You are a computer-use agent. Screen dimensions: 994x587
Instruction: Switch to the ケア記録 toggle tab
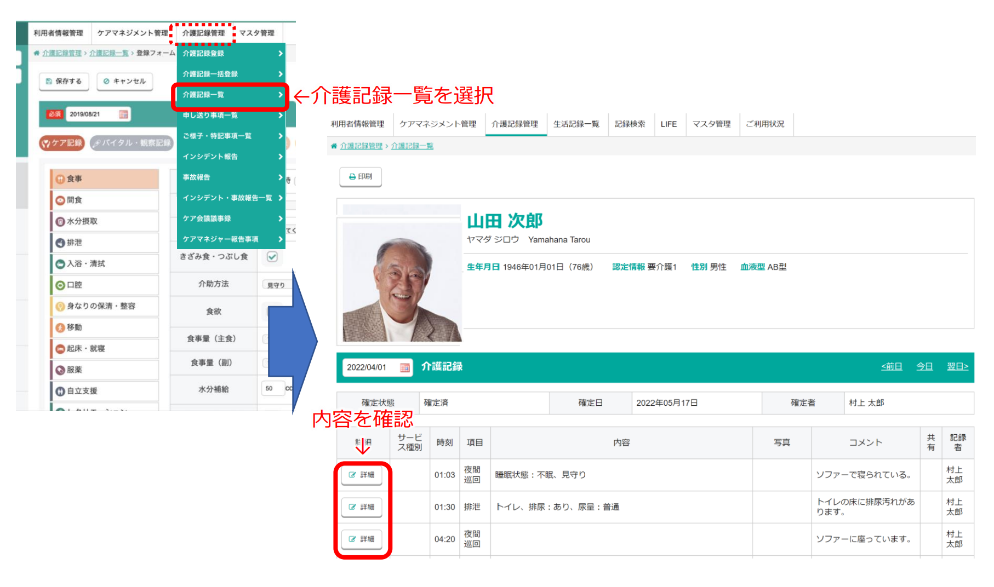pyautogui.click(x=62, y=143)
